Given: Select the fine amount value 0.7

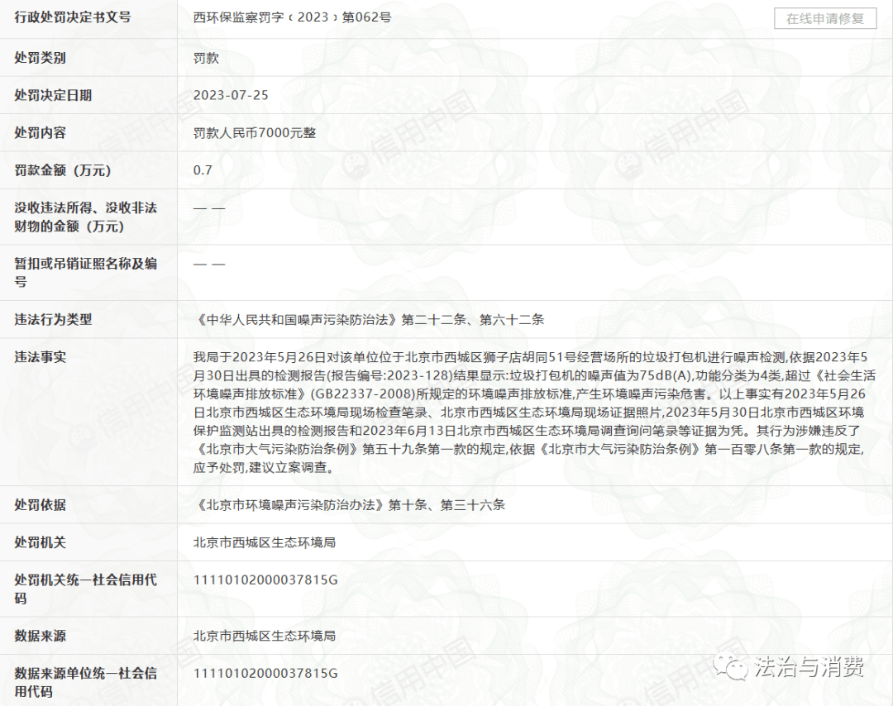Looking at the screenshot, I should click(203, 170).
